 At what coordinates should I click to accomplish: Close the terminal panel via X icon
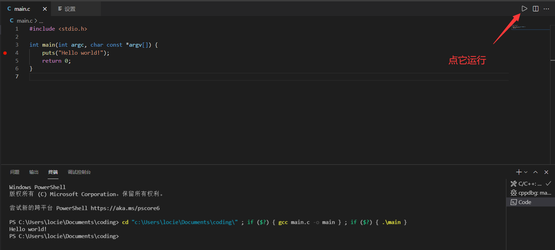pyautogui.click(x=546, y=172)
